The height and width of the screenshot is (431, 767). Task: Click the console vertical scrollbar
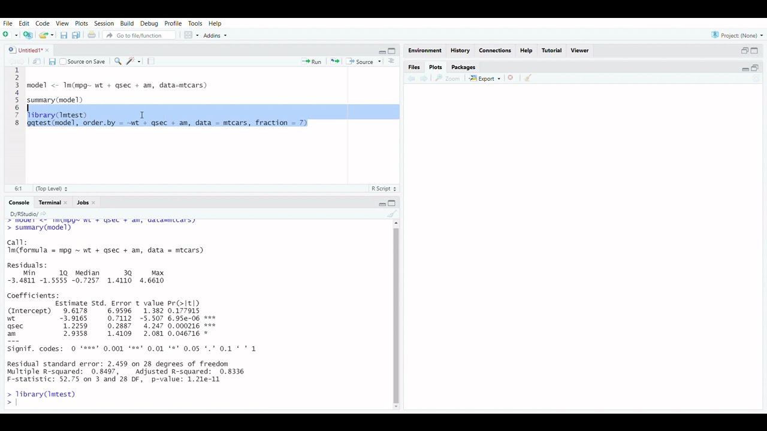tap(395, 315)
